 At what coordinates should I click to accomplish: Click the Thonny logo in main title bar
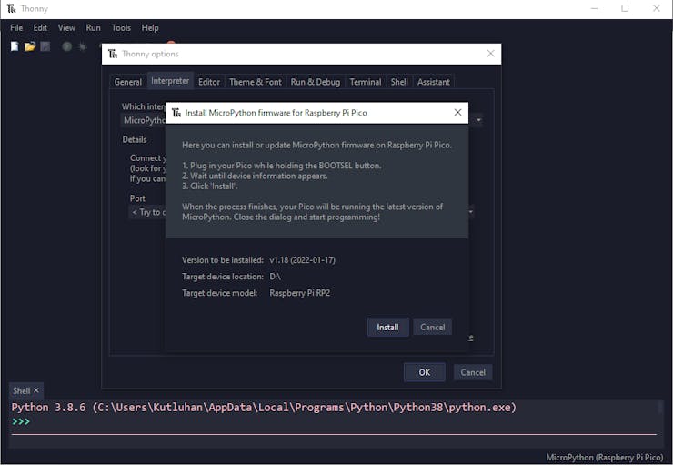pos(11,8)
